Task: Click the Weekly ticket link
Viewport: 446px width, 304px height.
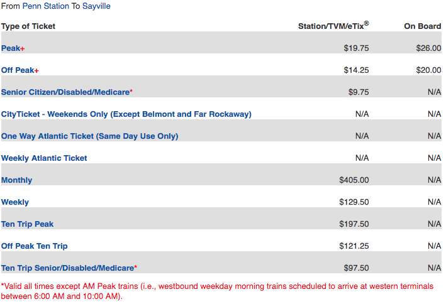Action: (x=15, y=202)
